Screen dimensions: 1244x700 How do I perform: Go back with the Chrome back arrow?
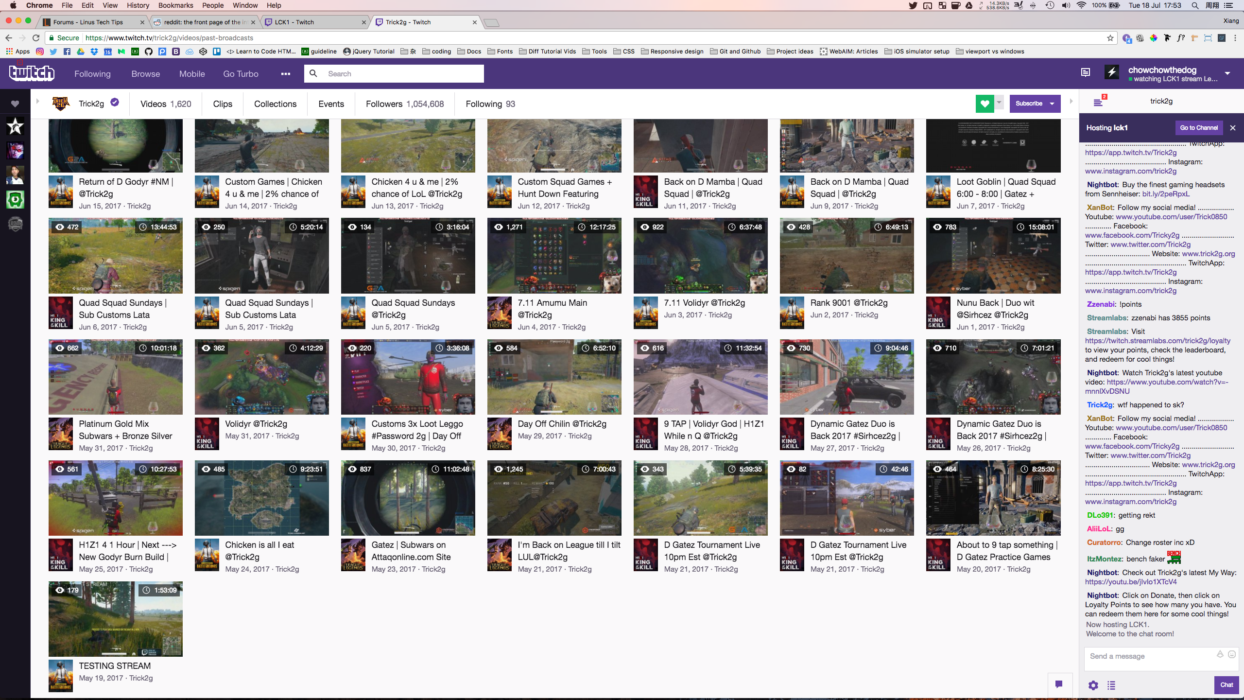coord(9,38)
